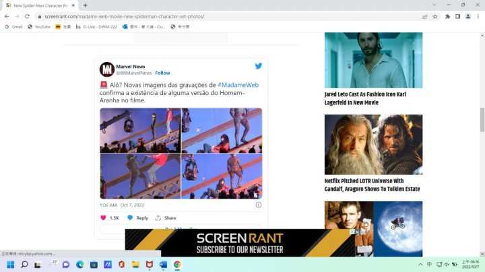Open Jared Leto Karl Lagerfeld article headline
This screenshot has height=272, width=485.
(x=365, y=98)
